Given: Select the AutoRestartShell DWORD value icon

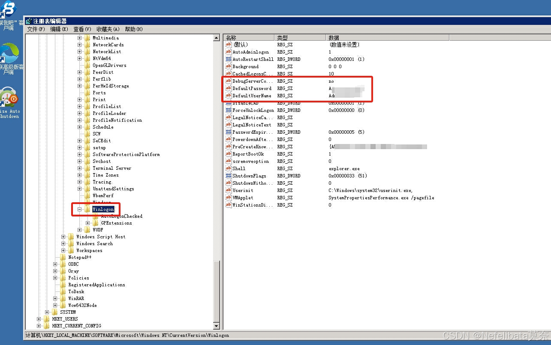Looking at the screenshot, I should coord(228,59).
